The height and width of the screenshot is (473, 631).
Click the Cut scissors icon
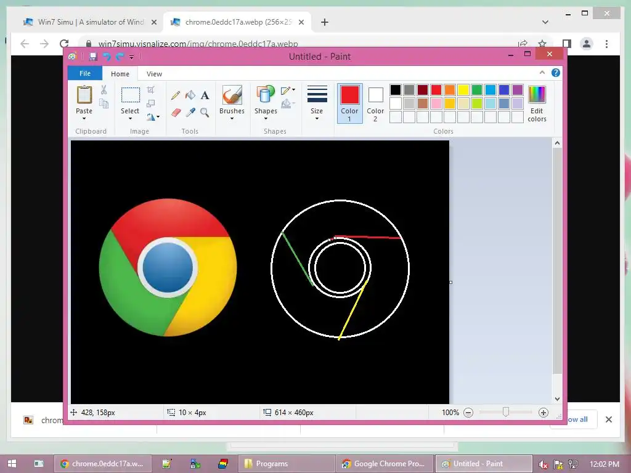point(104,90)
